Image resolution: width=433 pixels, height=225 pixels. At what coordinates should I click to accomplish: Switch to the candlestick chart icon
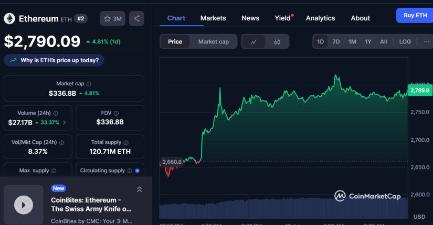tap(277, 42)
